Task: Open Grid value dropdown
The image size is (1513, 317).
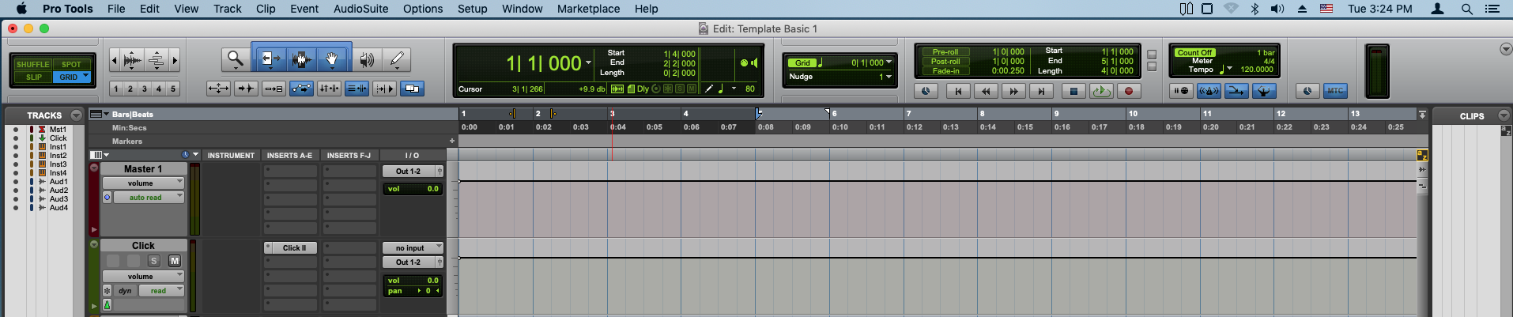Action: tap(889, 62)
